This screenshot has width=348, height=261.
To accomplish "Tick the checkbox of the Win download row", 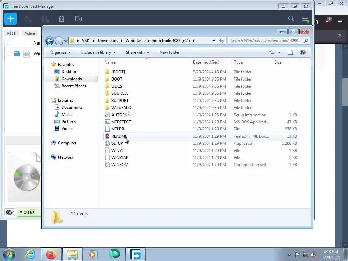I will point(9,54).
